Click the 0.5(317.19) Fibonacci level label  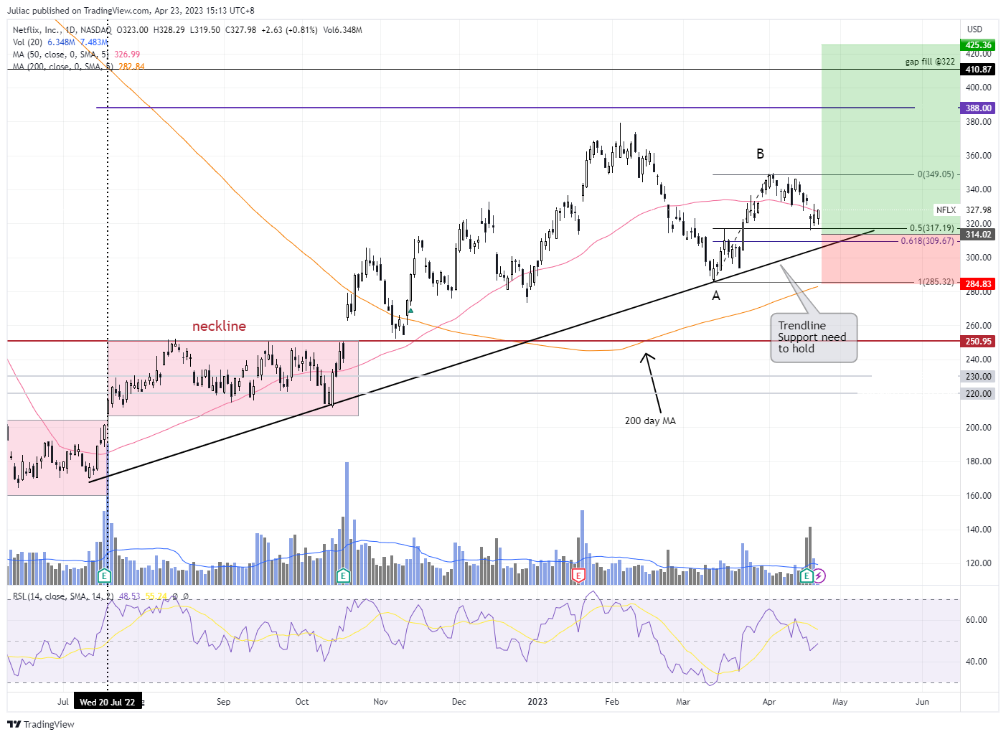pos(932,228)
